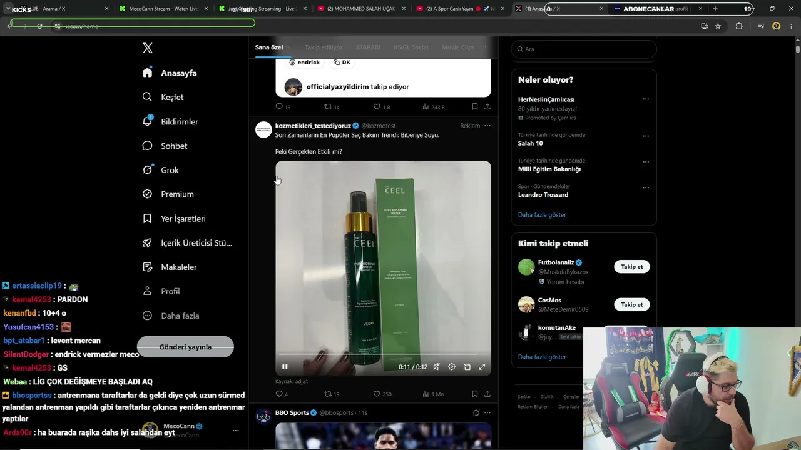Viewport: 801px width, 450px height.
Task: Switch to ATABARI list tab
Action: point(368,47)
